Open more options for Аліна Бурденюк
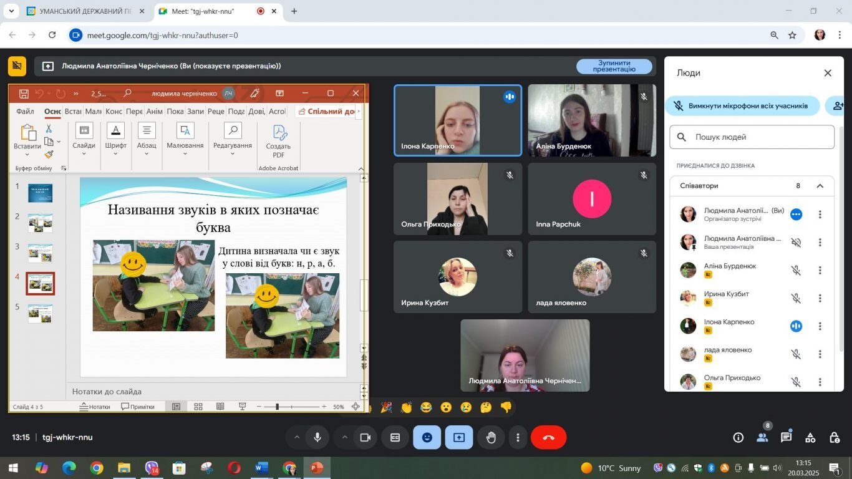 pos(820,271)
